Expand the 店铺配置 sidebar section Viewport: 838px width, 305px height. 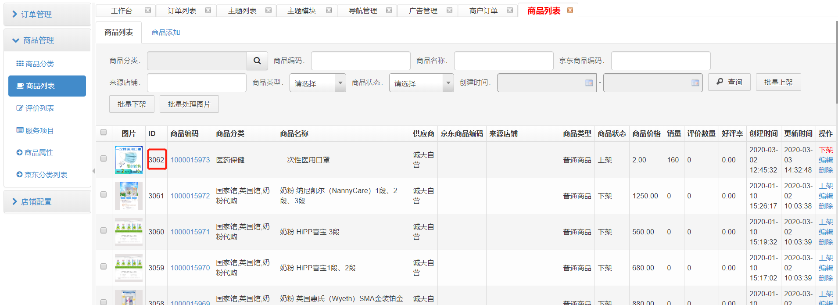(47, 202)
